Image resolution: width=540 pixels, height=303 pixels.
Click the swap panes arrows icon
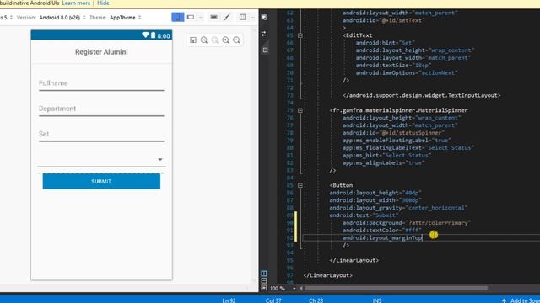click(x=264, y=34)
